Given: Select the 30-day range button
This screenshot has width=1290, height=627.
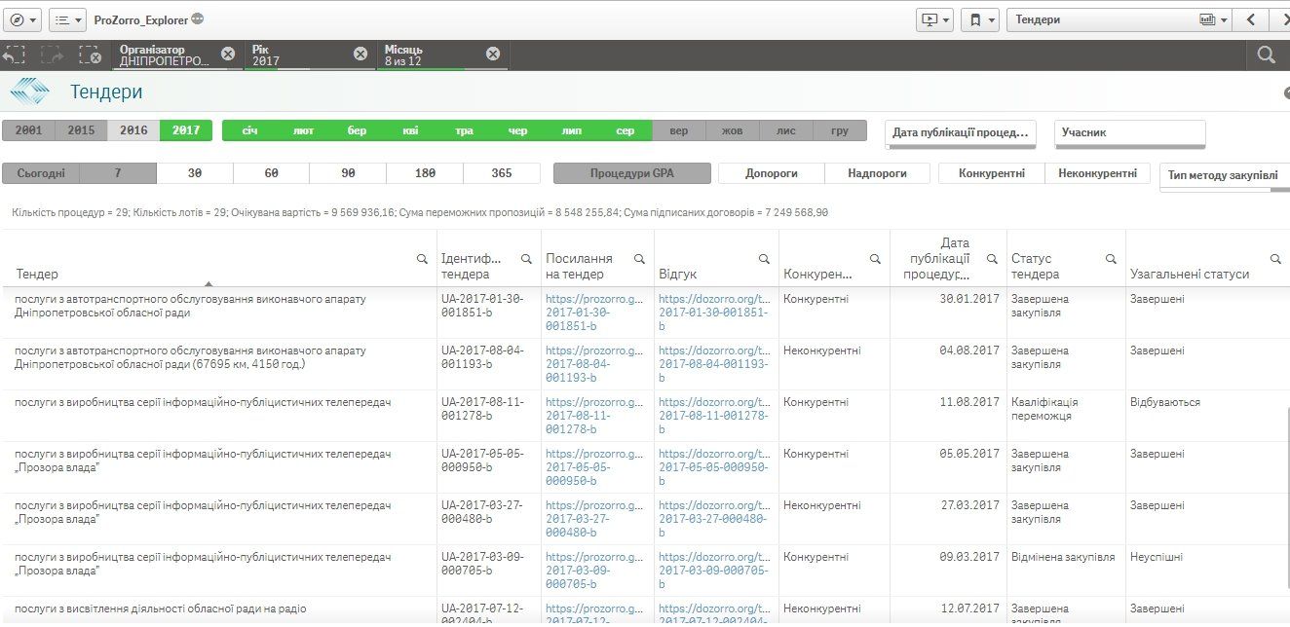Looking at the screenshot, I should pyautogui.click(x=192, y=172).
